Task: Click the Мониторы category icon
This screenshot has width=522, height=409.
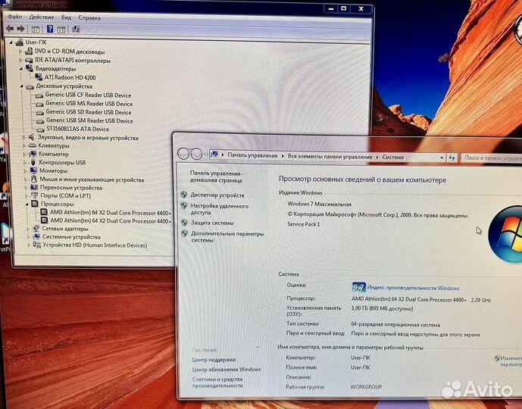Action: click(33, 170)
